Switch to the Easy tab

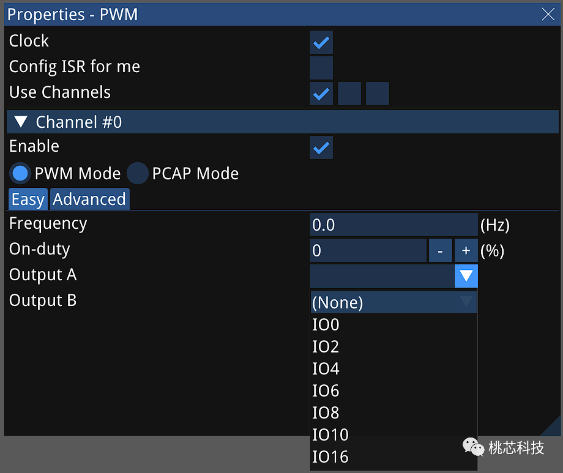pyautogui.click(x=28, y=199)
